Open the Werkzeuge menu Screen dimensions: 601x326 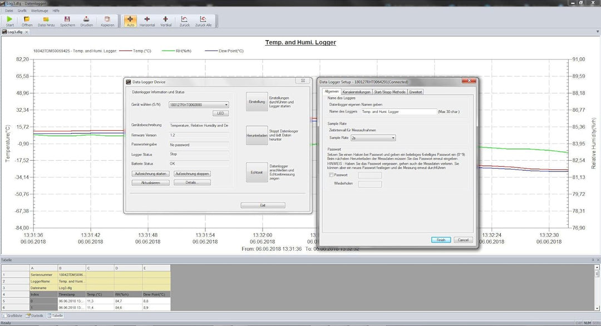pos(40,11)
